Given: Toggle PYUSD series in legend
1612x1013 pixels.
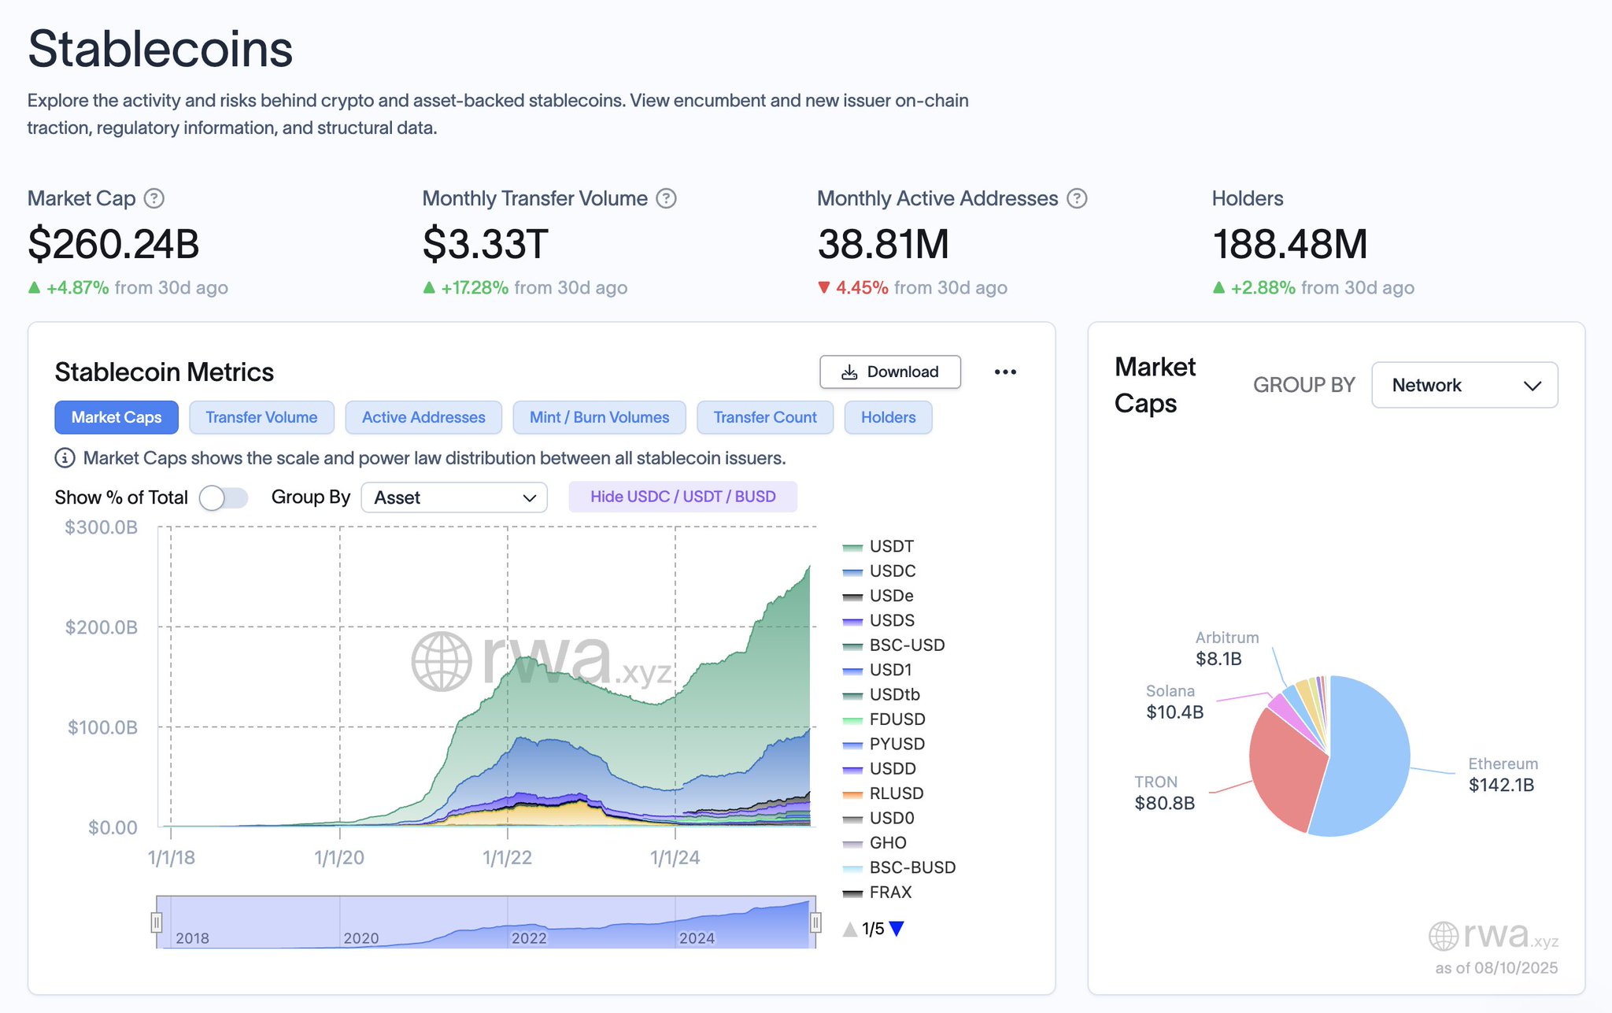Looking at the screenshot, I should (884, 744).
